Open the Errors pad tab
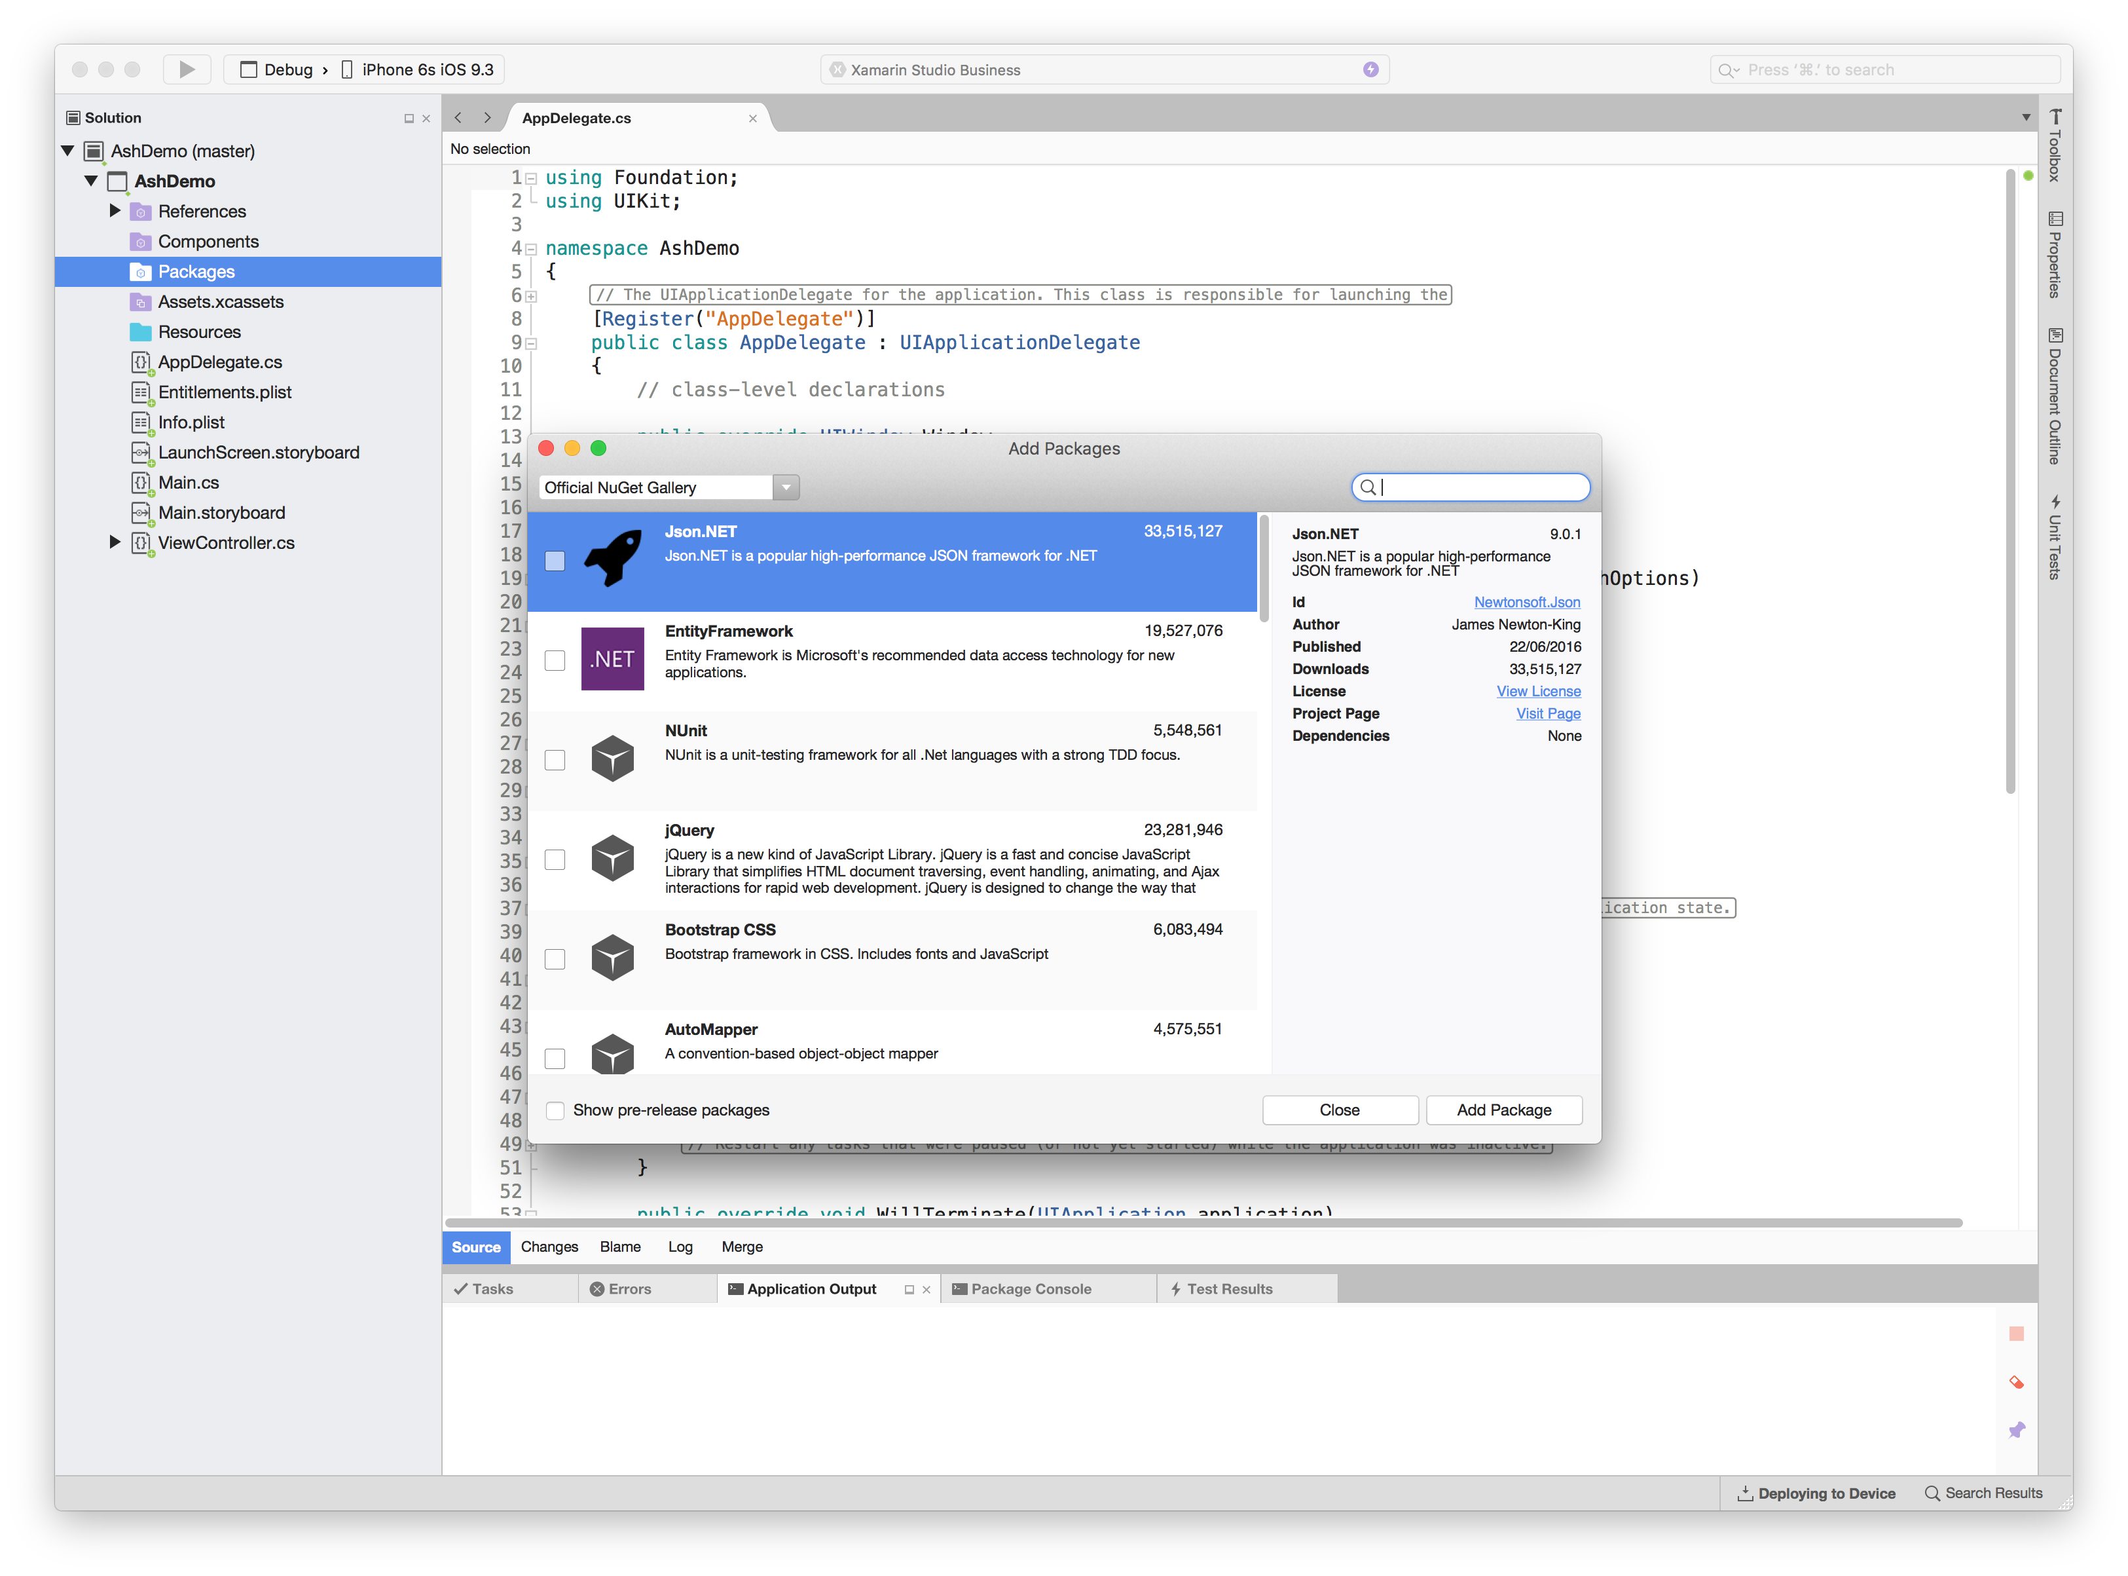 coord(646,1289)
